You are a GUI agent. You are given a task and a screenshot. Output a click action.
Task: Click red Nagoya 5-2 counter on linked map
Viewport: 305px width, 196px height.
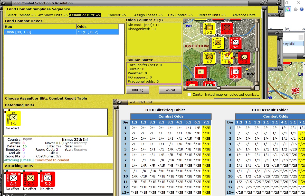(x=236, y=73)
